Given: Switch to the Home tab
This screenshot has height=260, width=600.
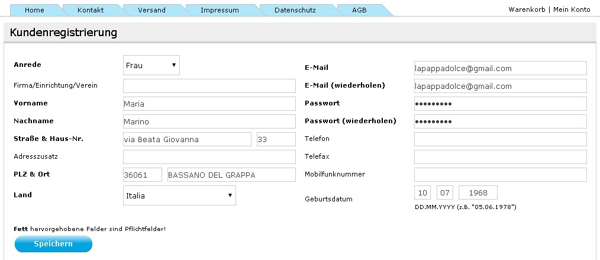Looking at the screenshot, I should pos(34,10).
